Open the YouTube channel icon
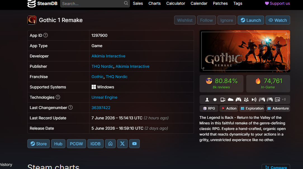 (x=134, y=144)
